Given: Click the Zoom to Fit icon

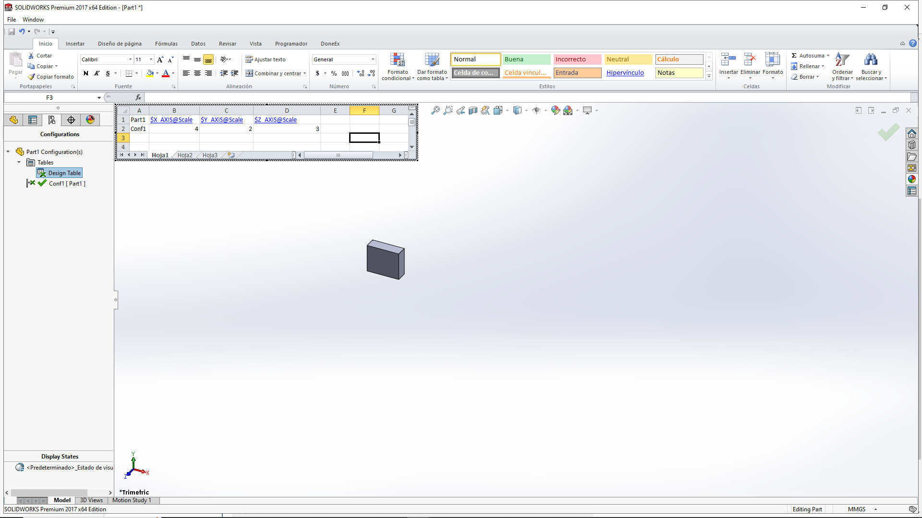Looking at the screenshot, I should [x=435, y=111].
